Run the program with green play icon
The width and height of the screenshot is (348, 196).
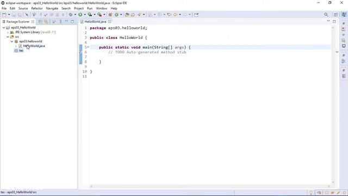tap(80, 15)
